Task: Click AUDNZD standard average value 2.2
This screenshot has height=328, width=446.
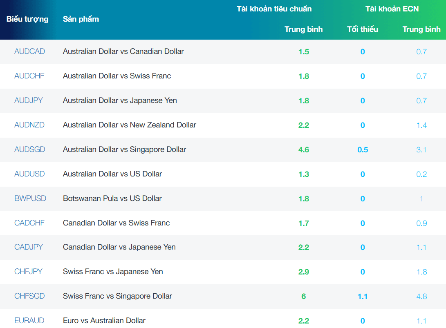Action: 303,125
